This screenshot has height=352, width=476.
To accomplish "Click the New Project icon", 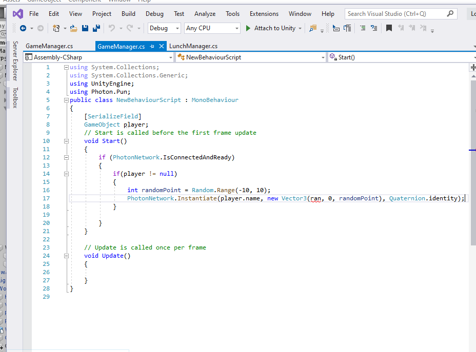I will (x=56, y=28).
